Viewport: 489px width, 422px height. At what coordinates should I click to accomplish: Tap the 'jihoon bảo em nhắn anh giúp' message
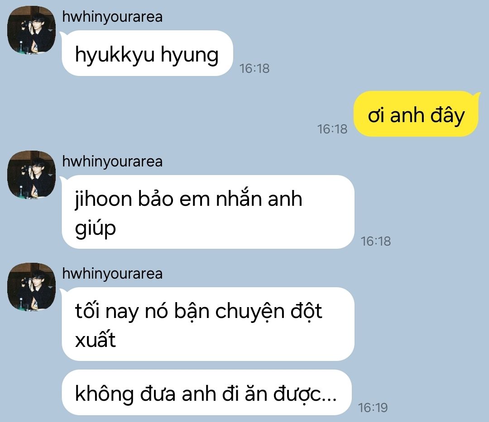(208, 212)
